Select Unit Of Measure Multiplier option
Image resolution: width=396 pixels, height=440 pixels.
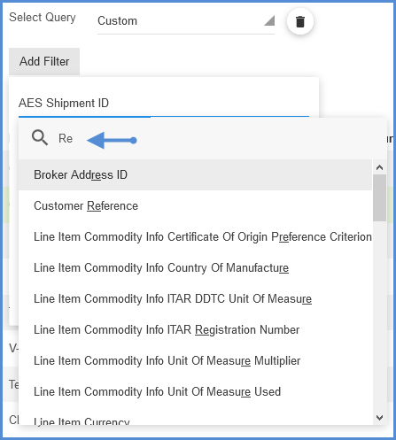tap(195, 360)
